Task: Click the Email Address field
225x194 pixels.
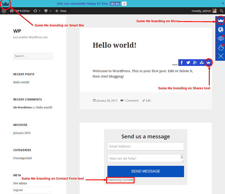Action: click(x=145, y=146)
